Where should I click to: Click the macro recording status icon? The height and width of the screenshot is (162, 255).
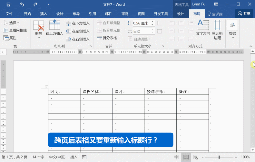point(84,157)
